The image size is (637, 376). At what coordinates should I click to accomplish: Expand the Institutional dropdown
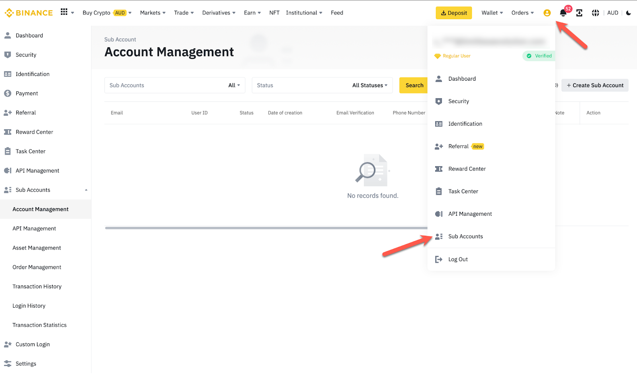coord(304,13)
